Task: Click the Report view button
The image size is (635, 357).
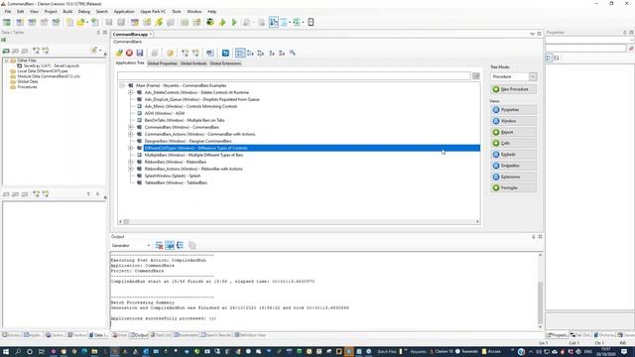Action: click(x=514, y=132)
